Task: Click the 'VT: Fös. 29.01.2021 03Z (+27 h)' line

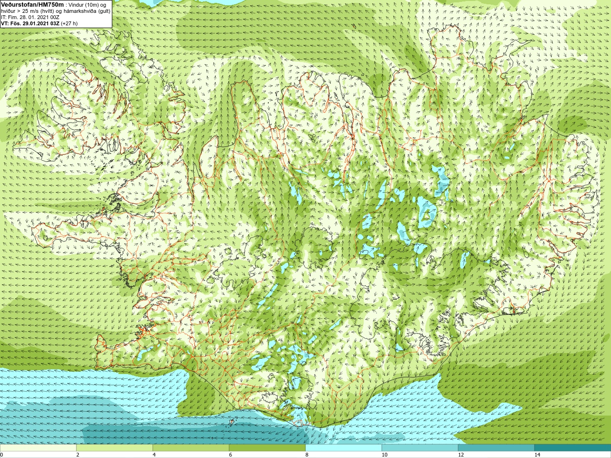Action: 39,23
